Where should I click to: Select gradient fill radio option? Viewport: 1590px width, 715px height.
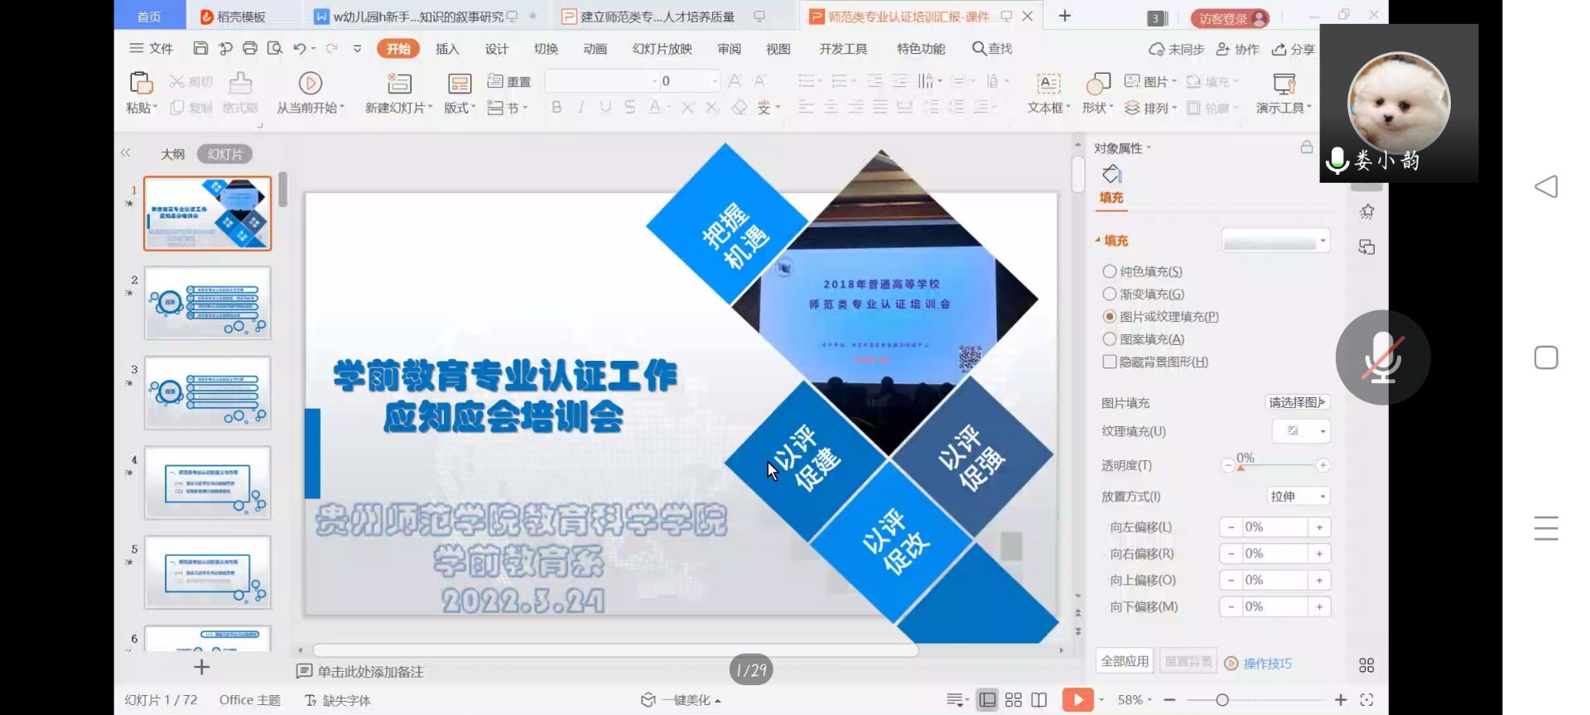[1110, 294]
